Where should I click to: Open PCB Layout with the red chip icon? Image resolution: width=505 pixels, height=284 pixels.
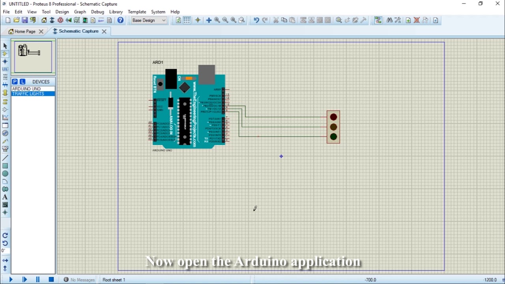click(60, 20)
